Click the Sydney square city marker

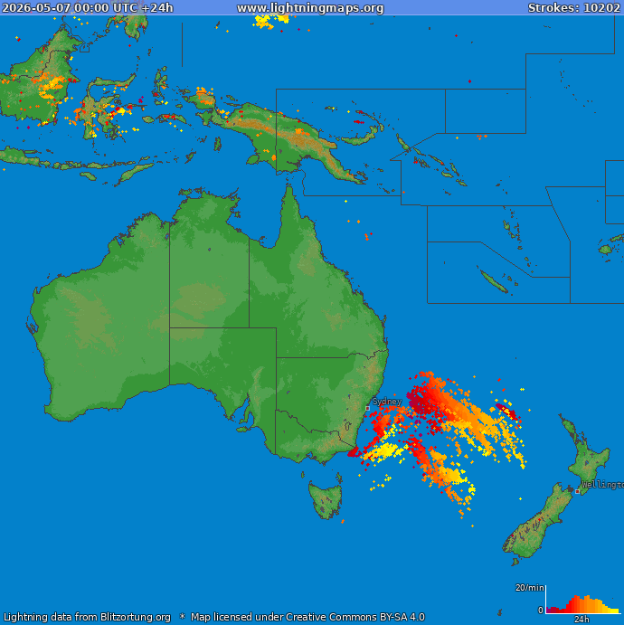tap(367, 408)
